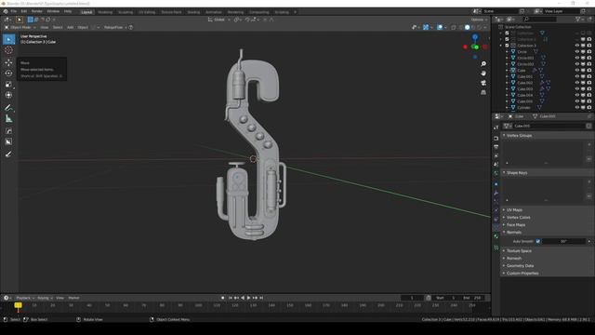Click the blue Z axis gizmo ball
Image resolution: width=595 pixels, height=335 pixels.
[475, 37]
